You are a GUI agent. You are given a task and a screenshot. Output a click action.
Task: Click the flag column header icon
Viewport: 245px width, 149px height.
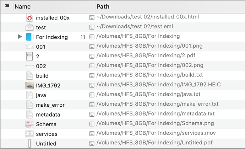click(7, 6)
